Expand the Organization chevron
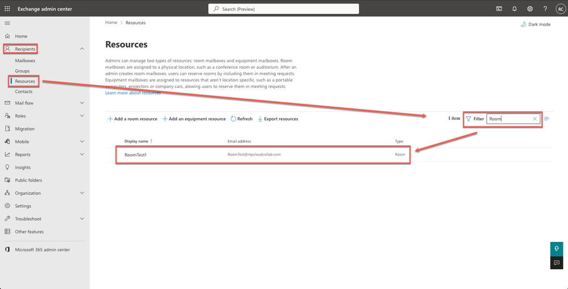This screenshot has width=568, height=289. [82, 193]
